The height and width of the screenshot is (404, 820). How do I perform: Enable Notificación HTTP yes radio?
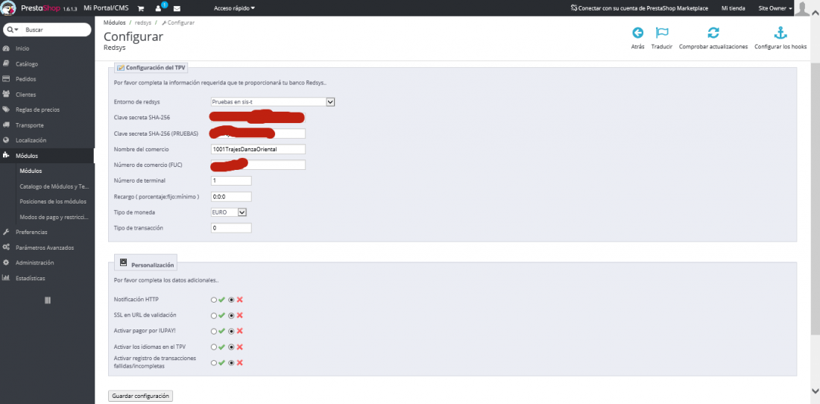[213, 300]
